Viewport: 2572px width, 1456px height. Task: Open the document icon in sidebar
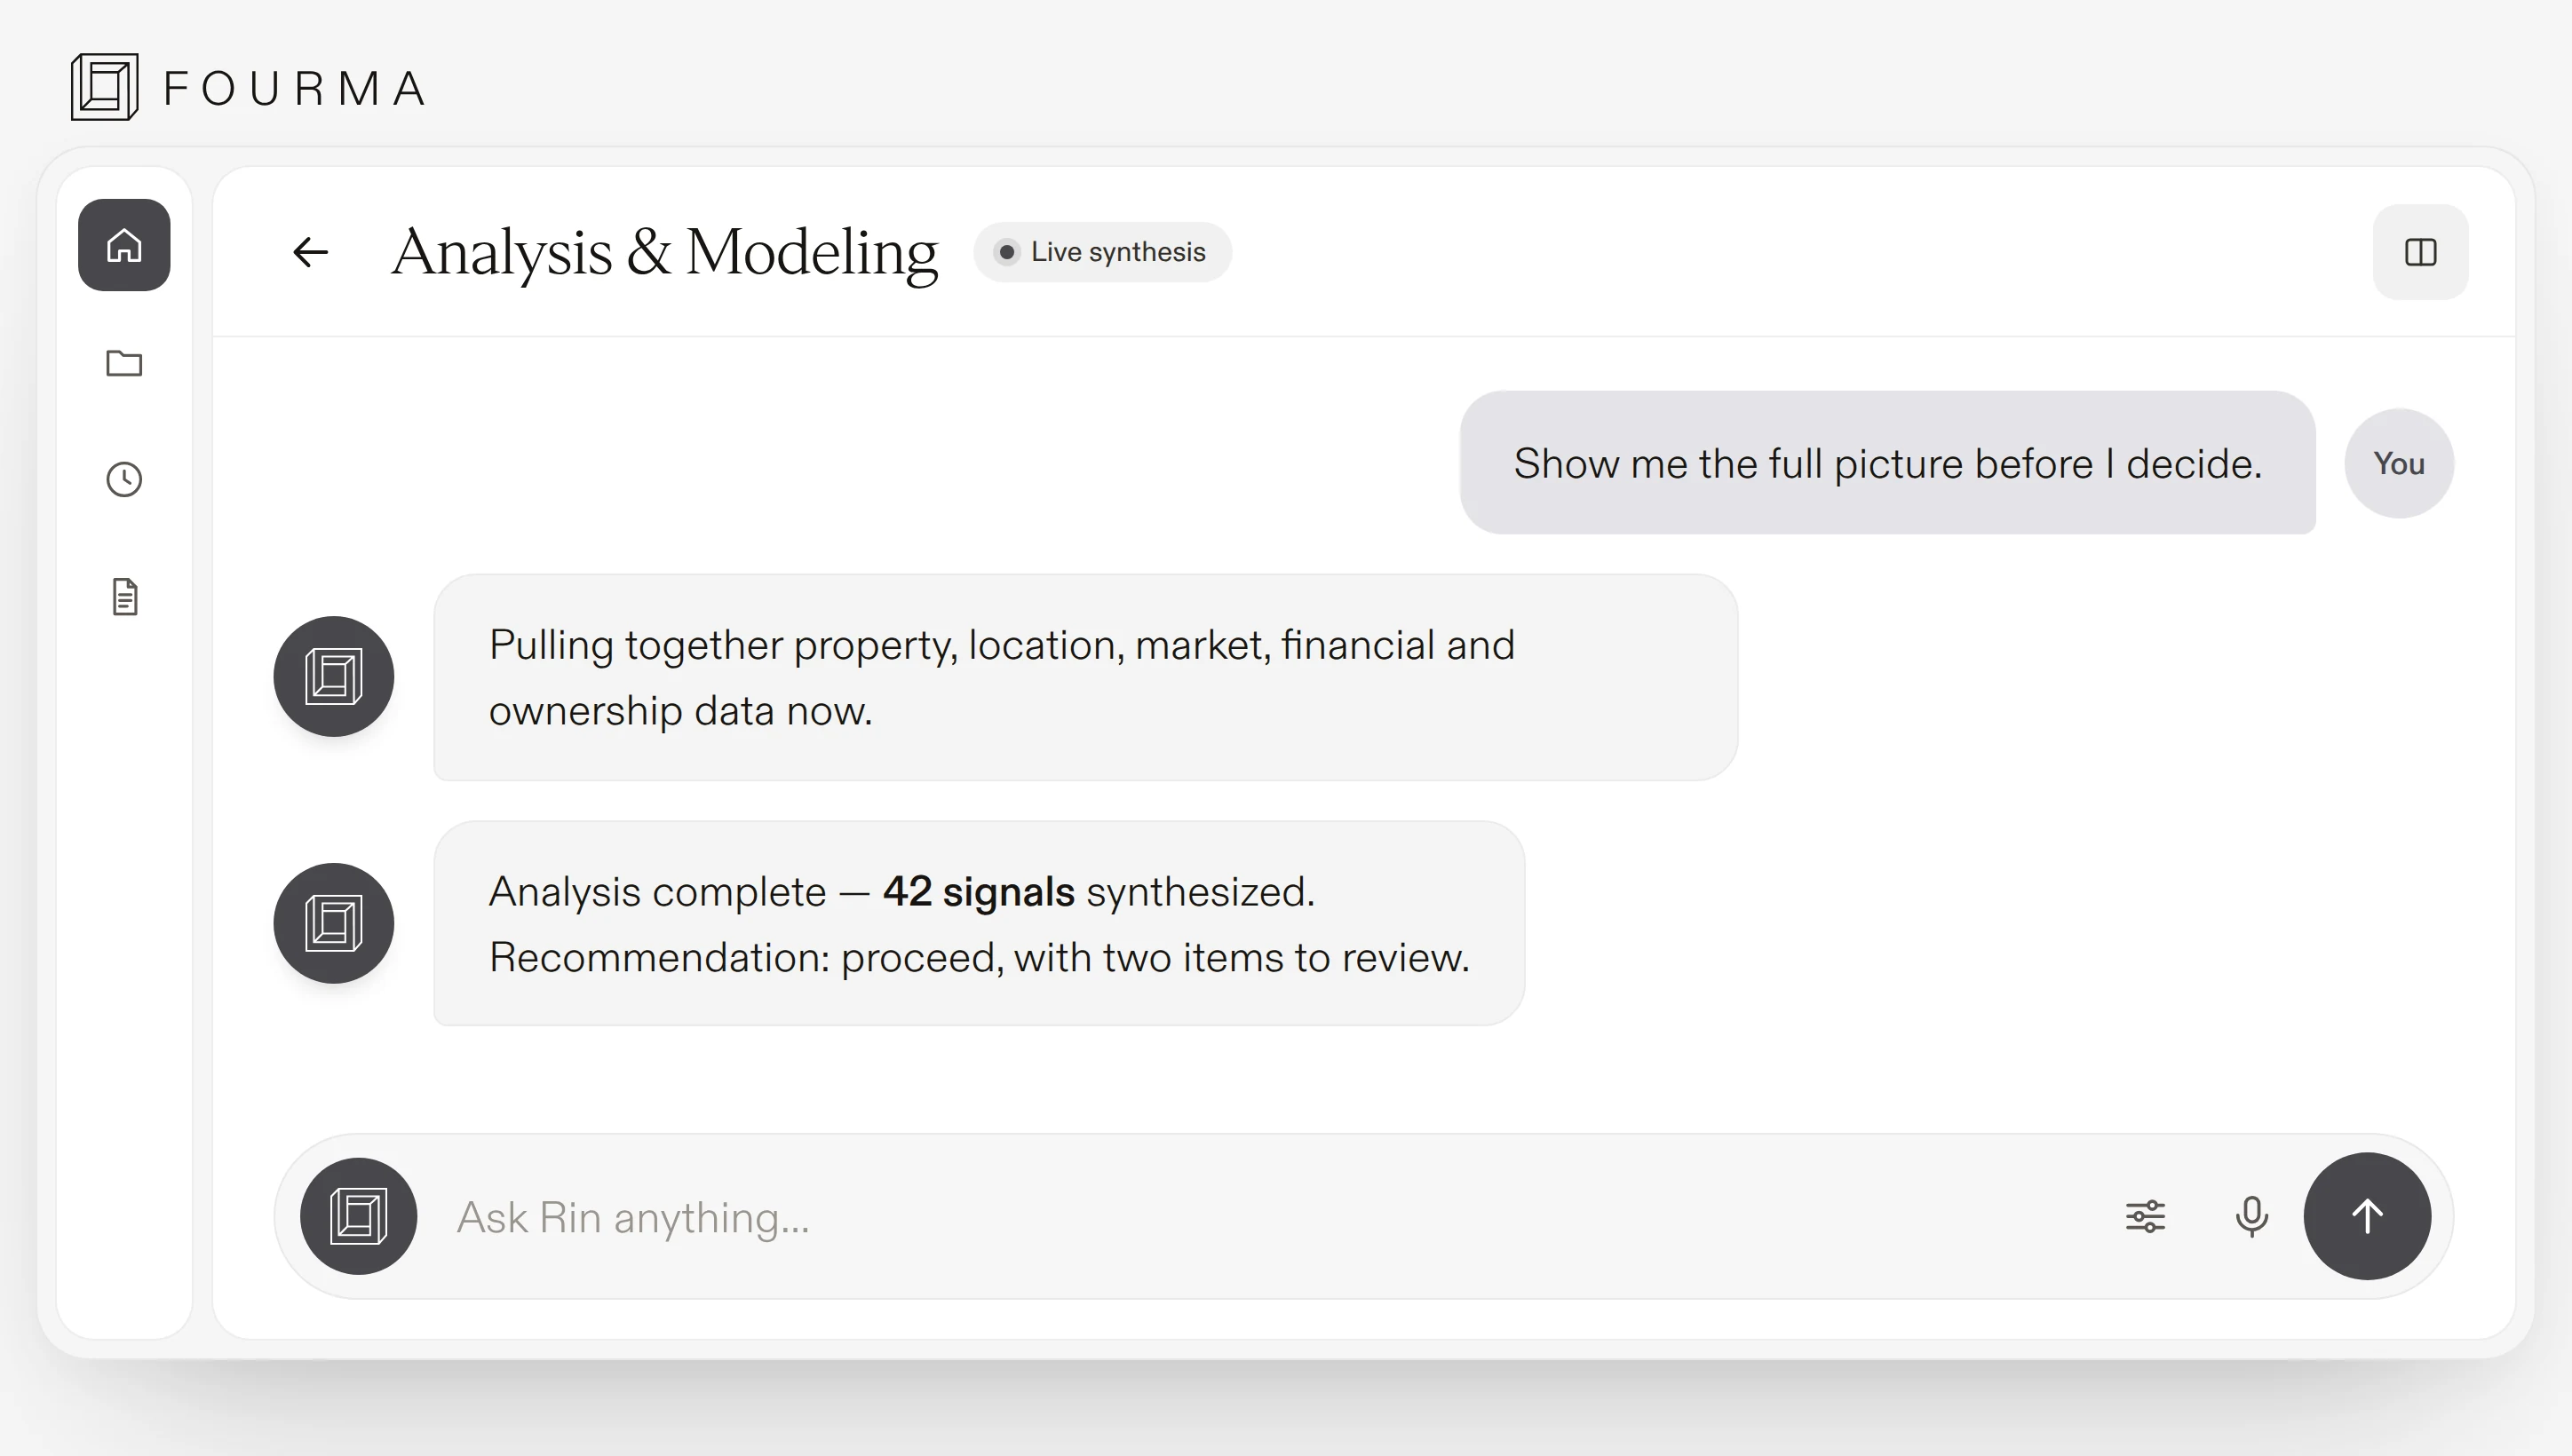click(124, 597)
